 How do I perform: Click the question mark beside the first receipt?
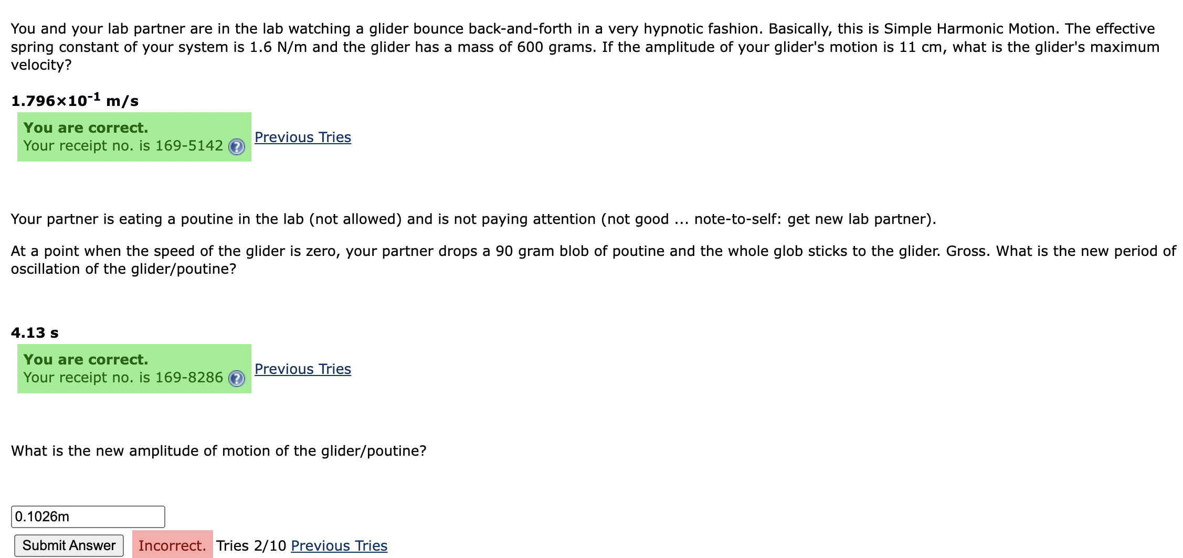click(x=237, y=147)
